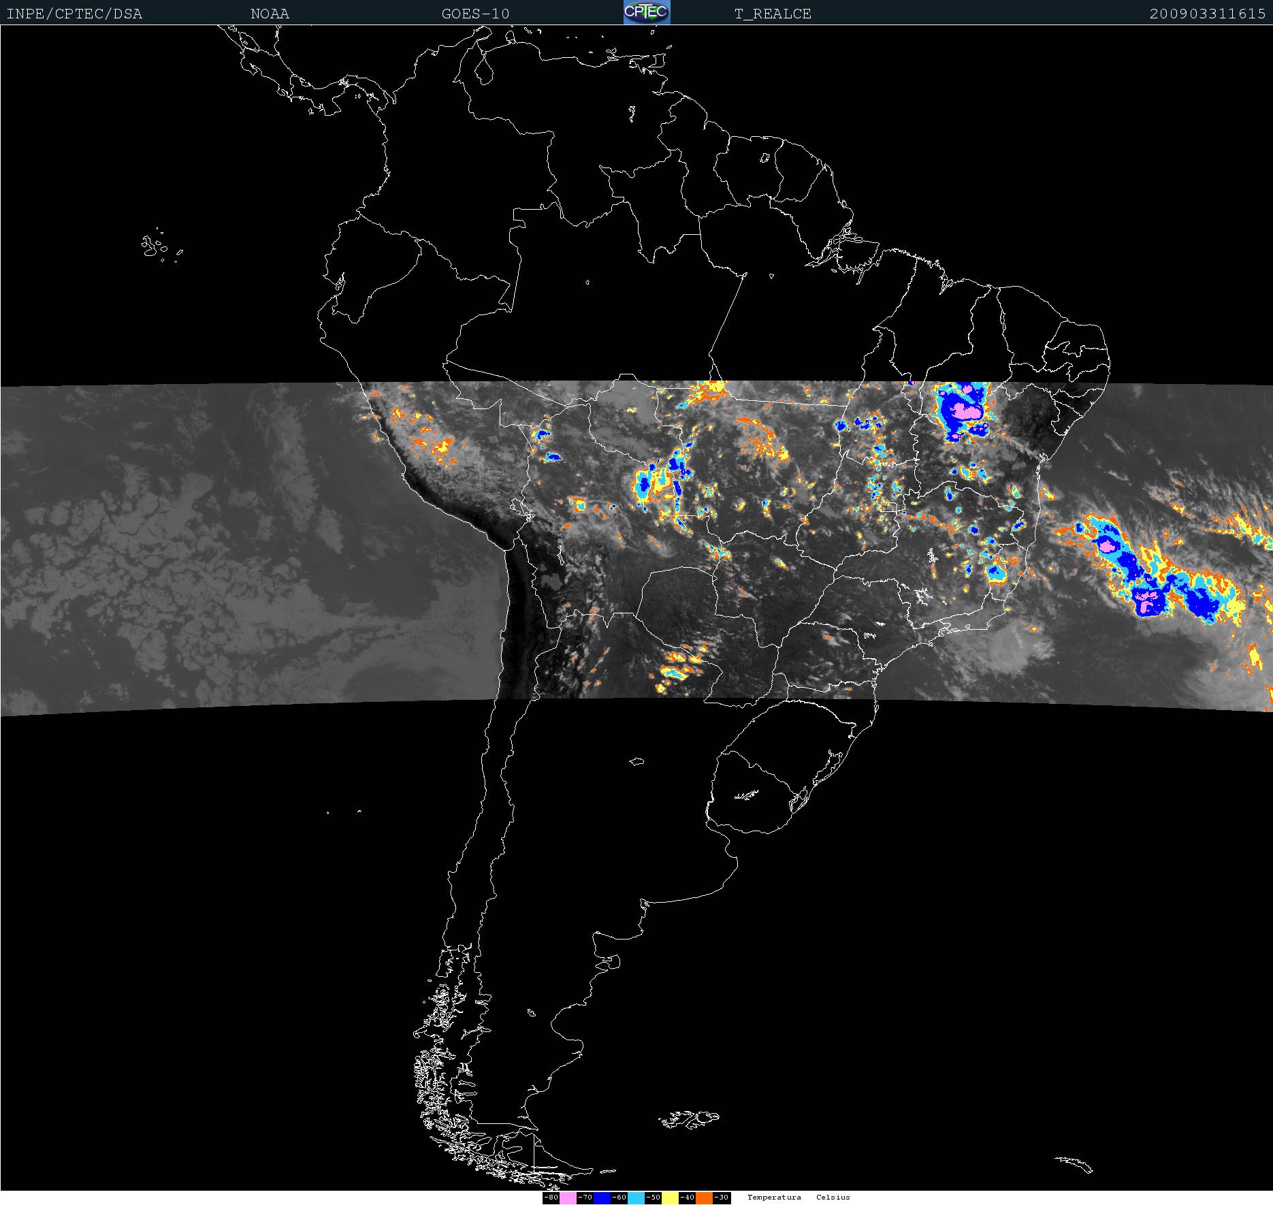
Task: Pick the pink legend color swatch
Action: [x=568, y=1198]
